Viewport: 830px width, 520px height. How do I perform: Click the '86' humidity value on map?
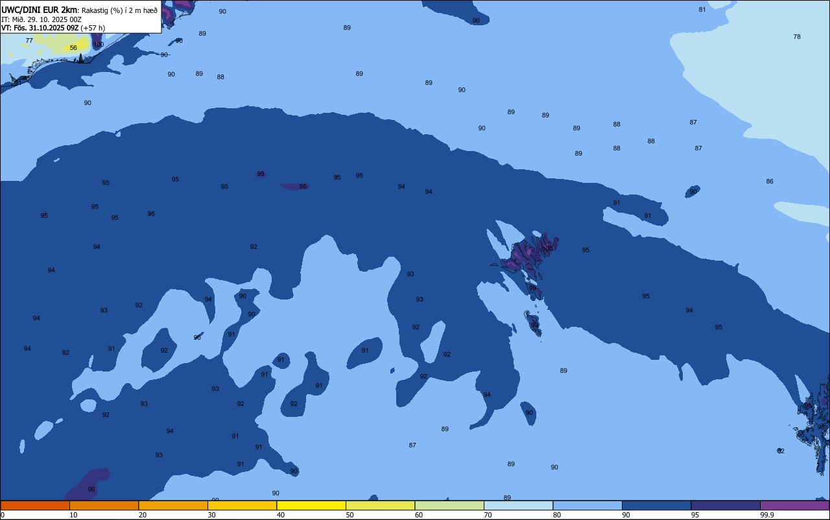pos(770,182)
